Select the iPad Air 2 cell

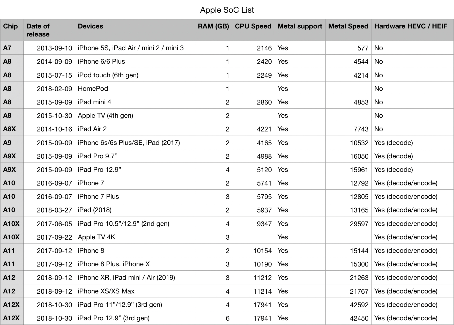click(135, 129)
